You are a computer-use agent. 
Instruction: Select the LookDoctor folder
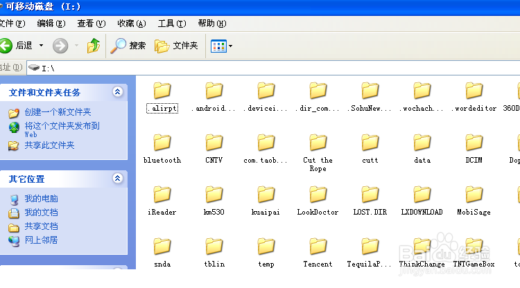point(318,201)
